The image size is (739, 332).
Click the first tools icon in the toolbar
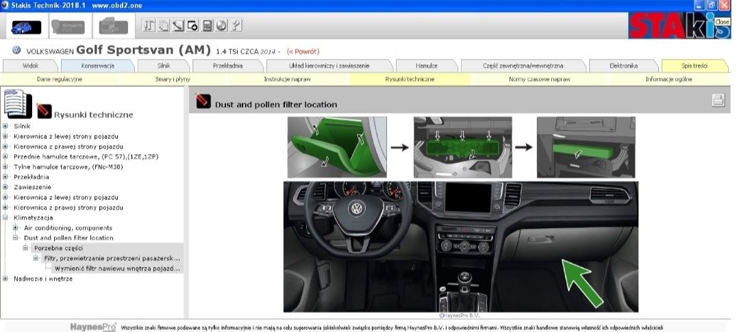click(149, 26)
